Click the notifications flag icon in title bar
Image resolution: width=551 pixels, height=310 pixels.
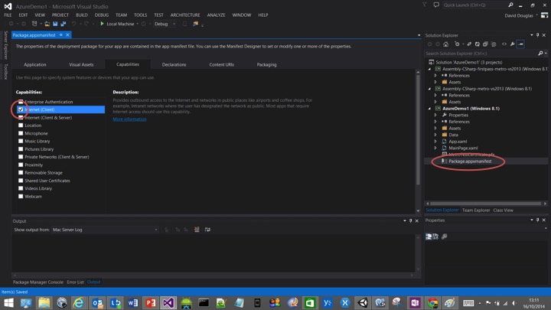(425, 5)
